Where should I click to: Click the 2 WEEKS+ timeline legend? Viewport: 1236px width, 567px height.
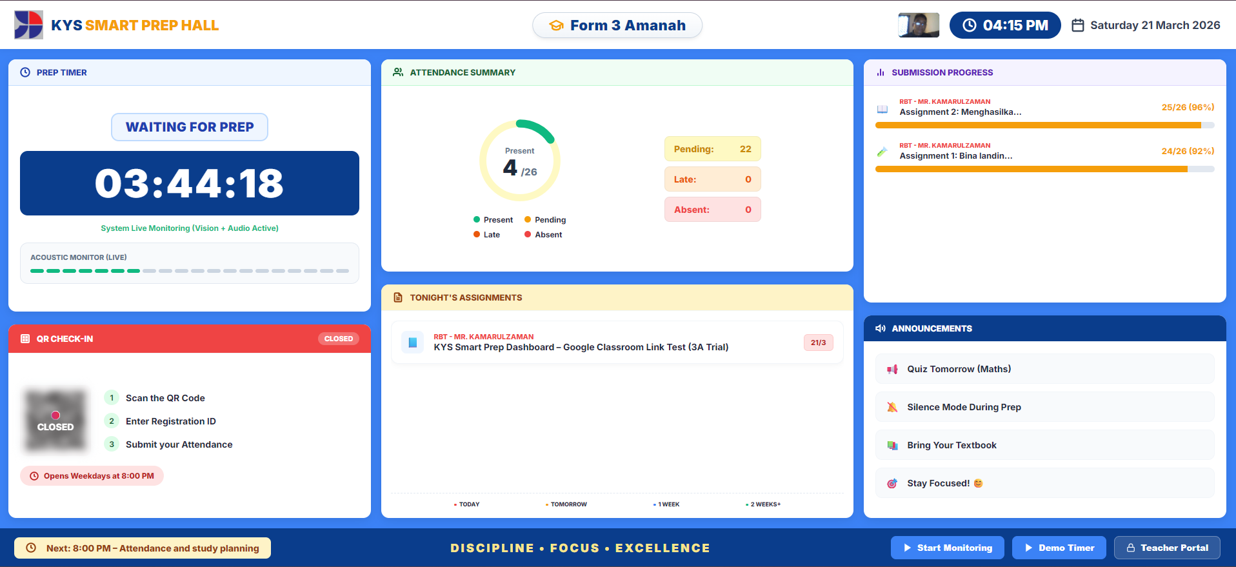point(763,504)
